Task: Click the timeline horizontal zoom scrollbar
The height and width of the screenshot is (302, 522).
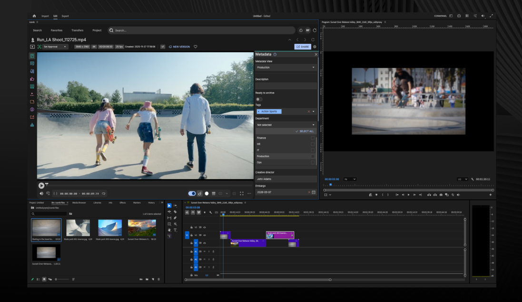Action: tap(258, 280)
